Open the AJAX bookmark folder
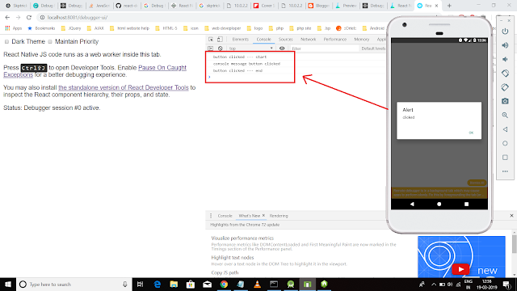This screenshot has width=517, height=291. 95,28
